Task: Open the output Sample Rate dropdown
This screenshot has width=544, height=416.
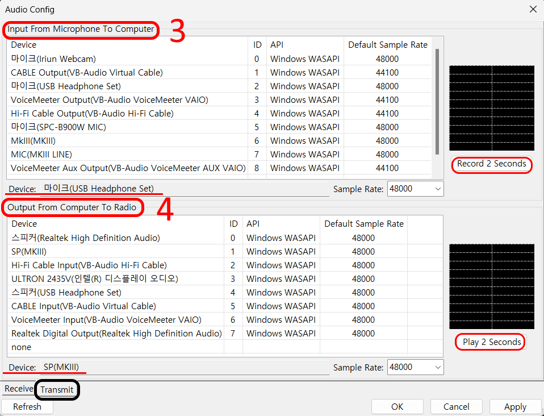Action: click(x=415, y=367)
